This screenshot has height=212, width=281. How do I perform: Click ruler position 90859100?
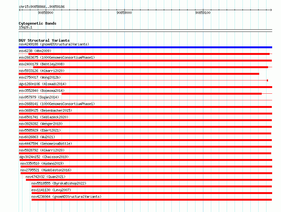pos(203,13)
